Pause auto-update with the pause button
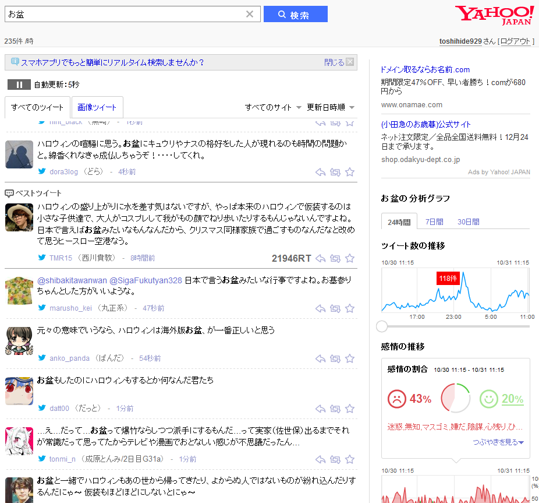Viewport: 539px width, 503px height. point(19,85)
